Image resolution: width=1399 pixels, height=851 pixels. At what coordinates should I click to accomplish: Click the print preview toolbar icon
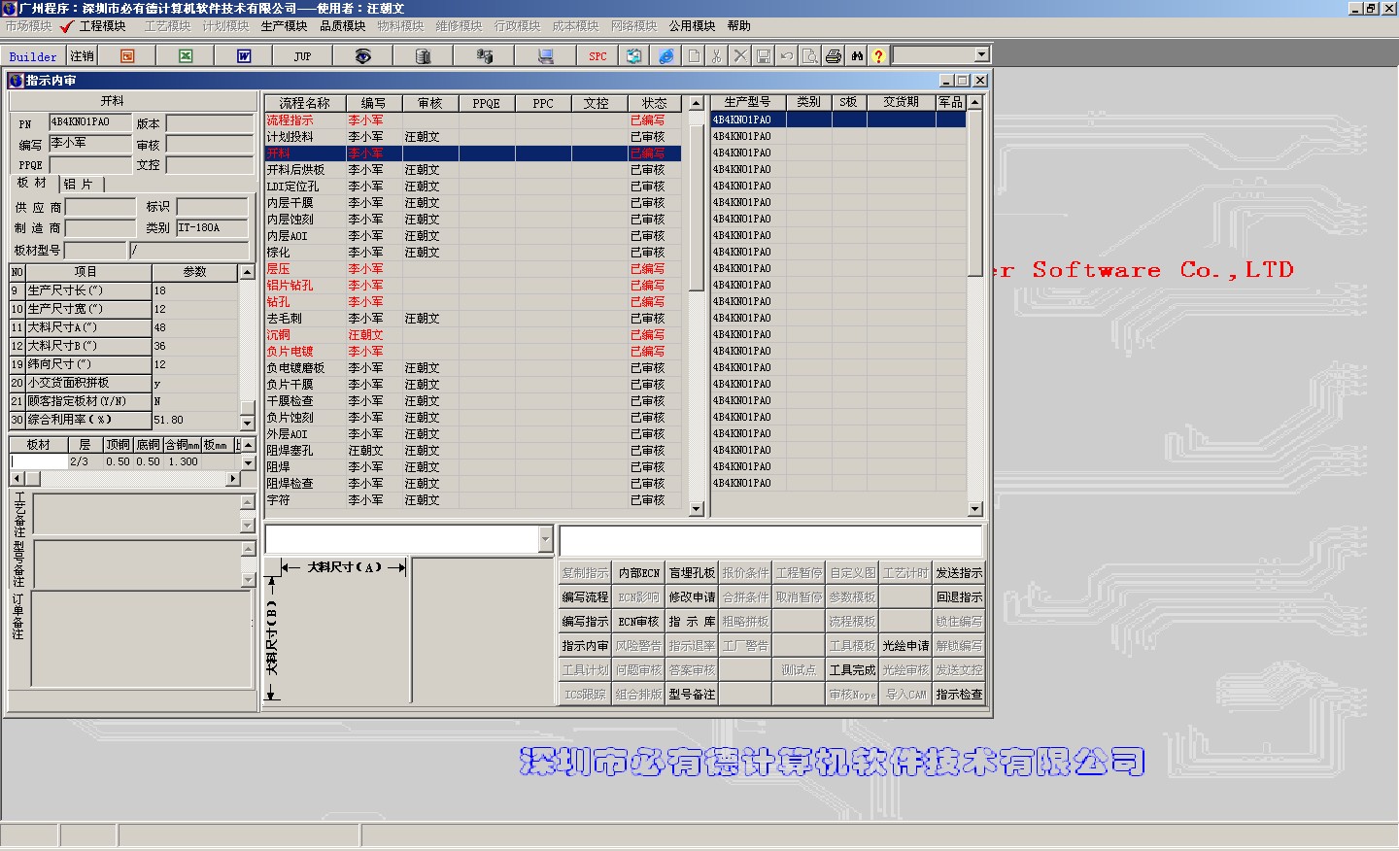(x=809, y=56)
